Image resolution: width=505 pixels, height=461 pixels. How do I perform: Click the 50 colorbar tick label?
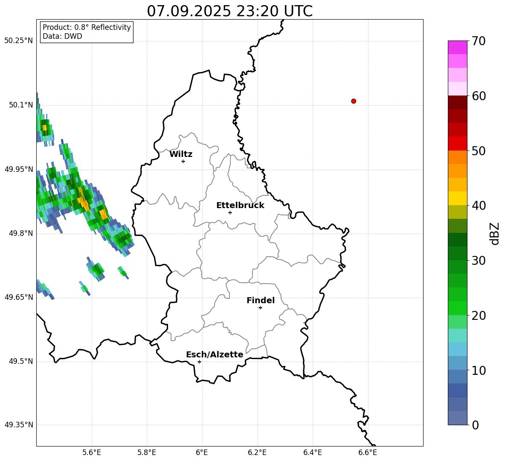click(x=479, y=151)
